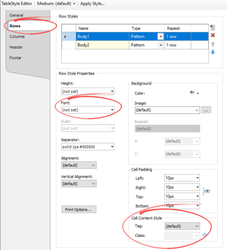This screenshot has width=227, height=250.
Task: Browse for background image with ellipsis button
Action: pos(206,110)
